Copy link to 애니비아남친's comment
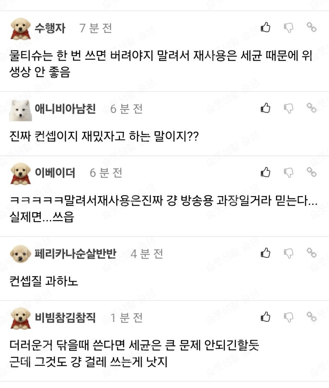 pos(311,108)
